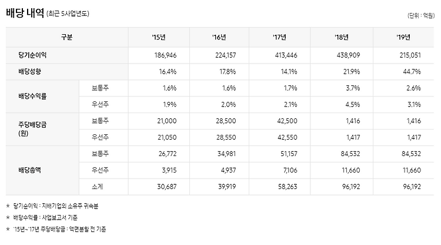Click the 배당총액 row label
Viewport: 441px width, 245px height.
(29, 170)
